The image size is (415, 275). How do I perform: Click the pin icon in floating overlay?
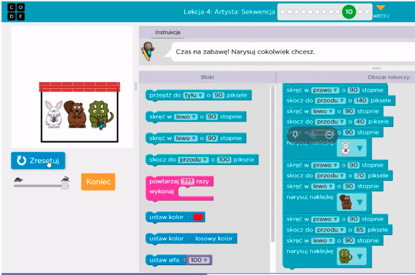[295, 135]
